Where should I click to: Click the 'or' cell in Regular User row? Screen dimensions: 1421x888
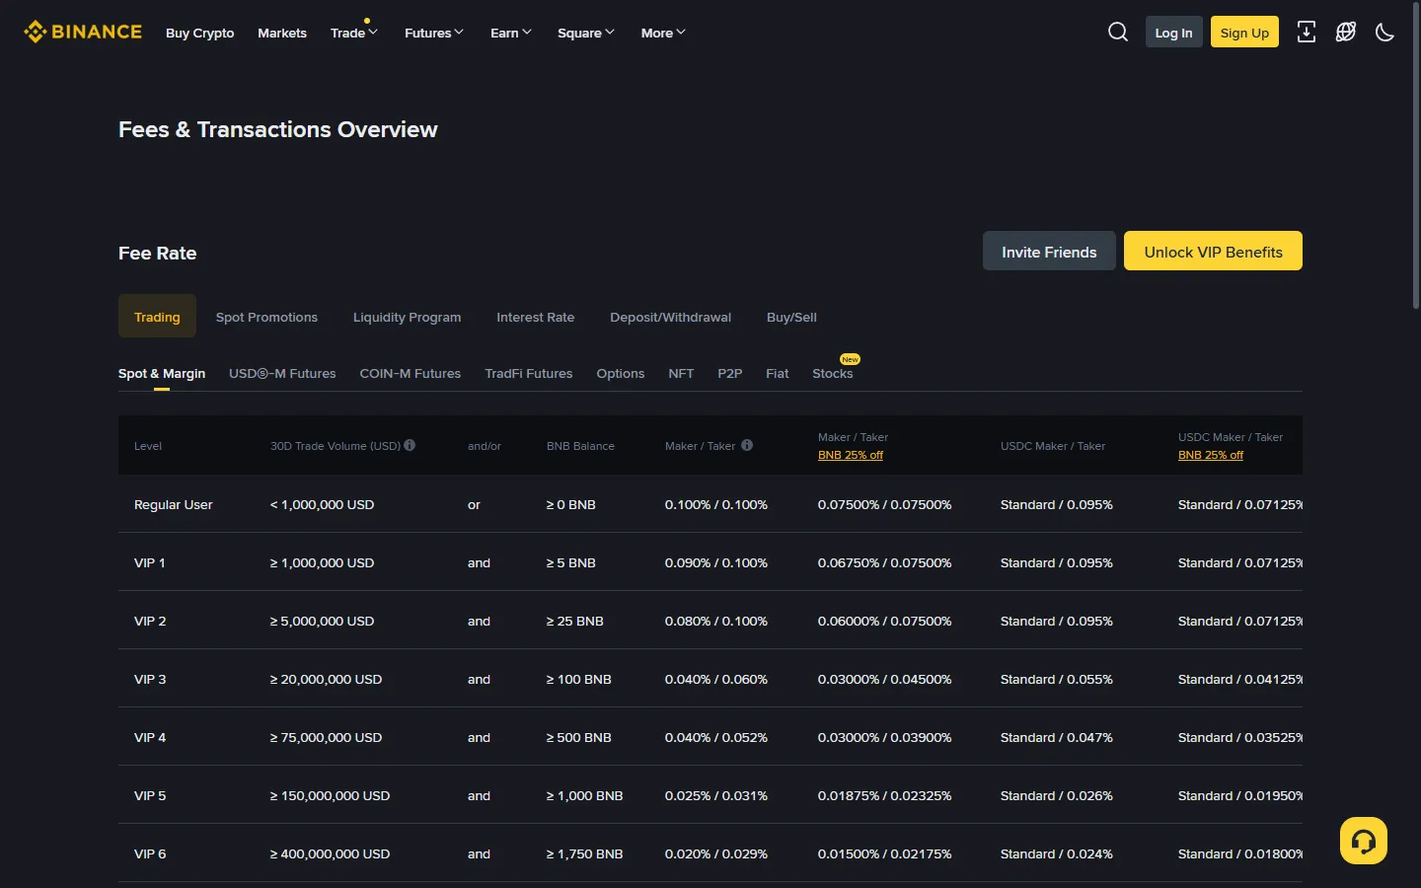coord(474,504)
